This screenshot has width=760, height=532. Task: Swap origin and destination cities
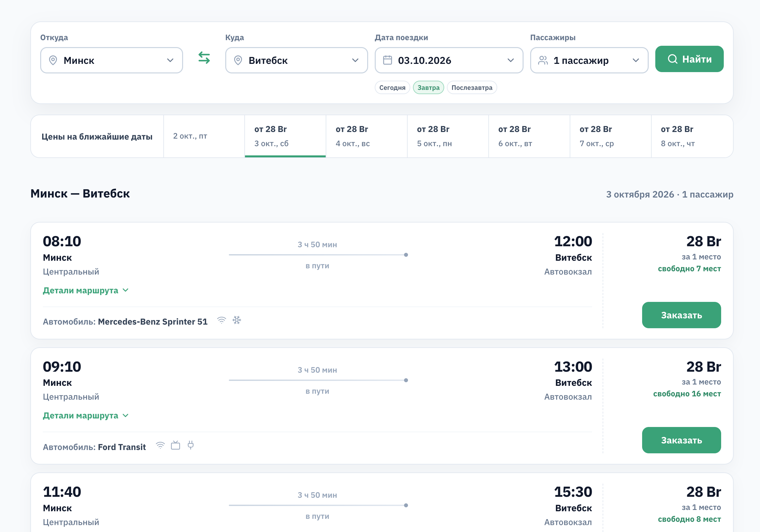[204, 58]
